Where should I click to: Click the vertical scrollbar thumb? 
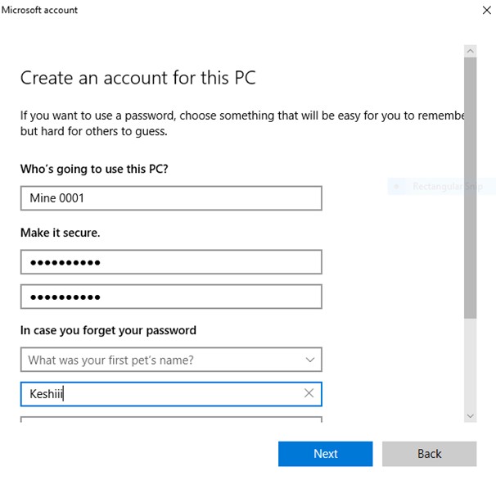click(470, 188)
